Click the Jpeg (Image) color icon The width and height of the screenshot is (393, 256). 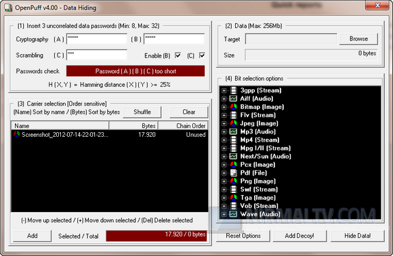tap(233, 123)
